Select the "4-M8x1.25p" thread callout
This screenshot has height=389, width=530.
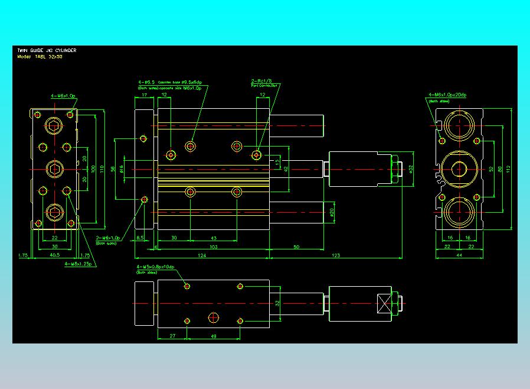pyautogui.click(x=78, y=264)
